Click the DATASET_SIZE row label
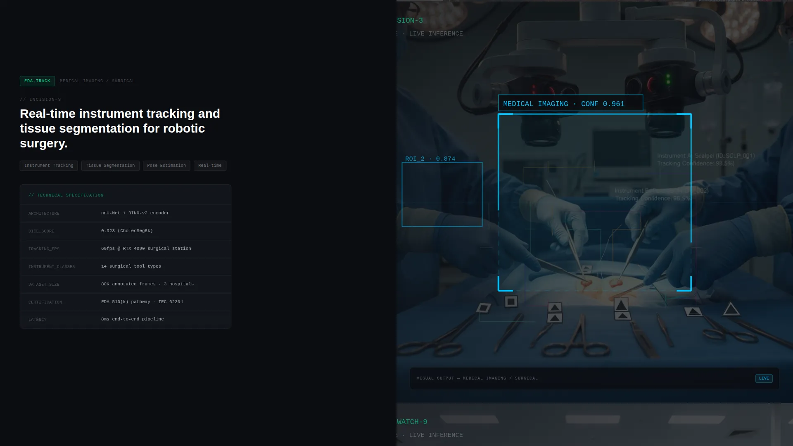This screenshot has width=793, height=446. pos(44,285)
